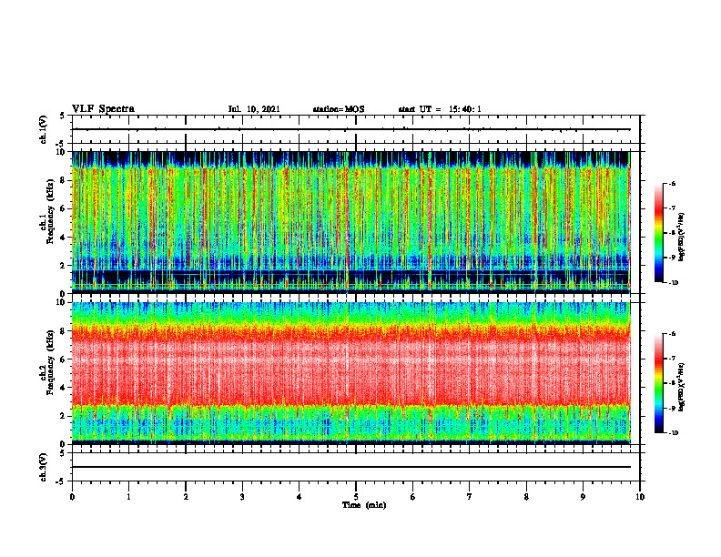
Task: Click the '-5' tick on ch.3(V) axis
Action: coord(62,481)
